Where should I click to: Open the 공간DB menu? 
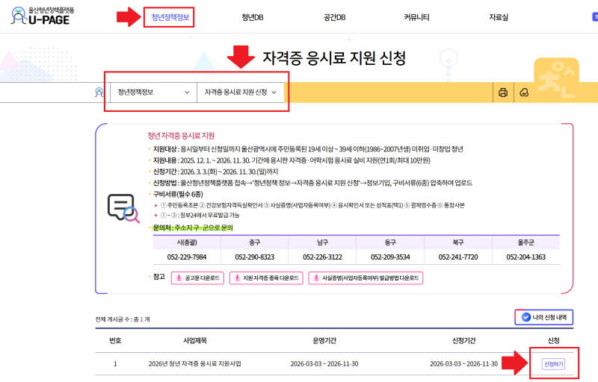coord(334,17)
